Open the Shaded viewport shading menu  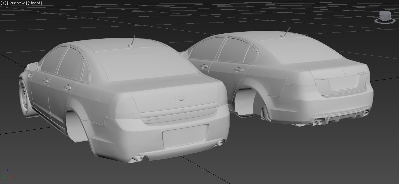coord(35,3)
